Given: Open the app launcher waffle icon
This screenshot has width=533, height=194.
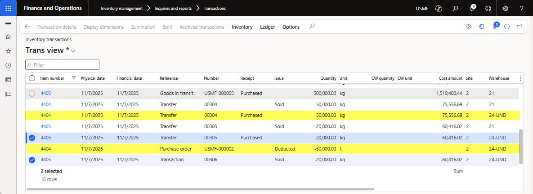Looking at the screenshot, I should [x=8, y=8].
